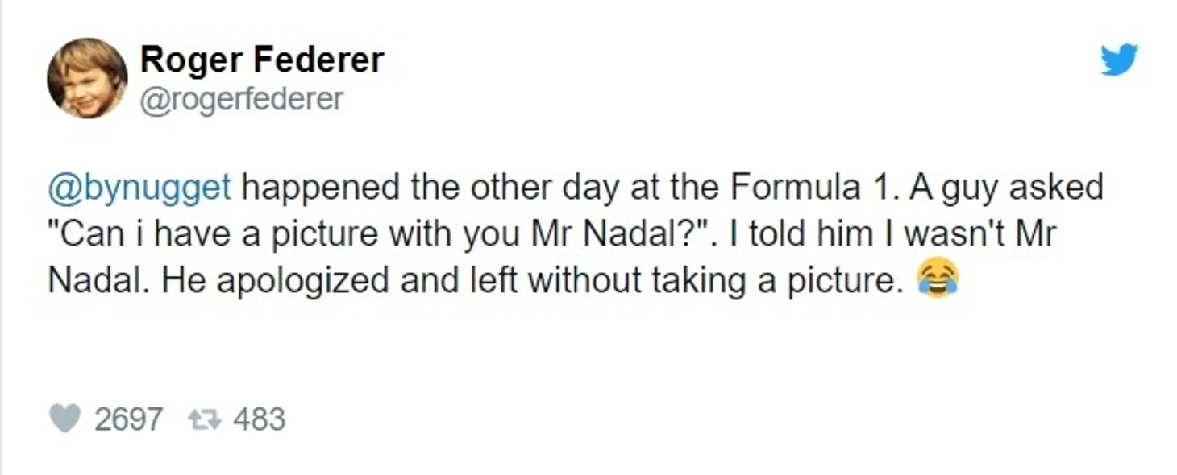Click the 483 retweets count

[x=260, y=419]
